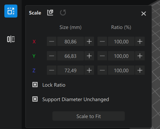Click the X ratio field showing 100,00
This screenshot has height=129, width=160.
(121, 41)
